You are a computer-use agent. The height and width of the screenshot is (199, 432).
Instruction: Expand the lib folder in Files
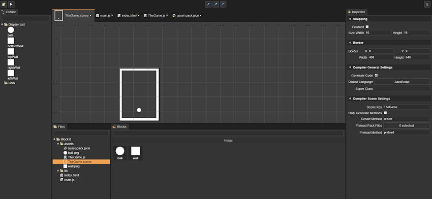(58, 171)
